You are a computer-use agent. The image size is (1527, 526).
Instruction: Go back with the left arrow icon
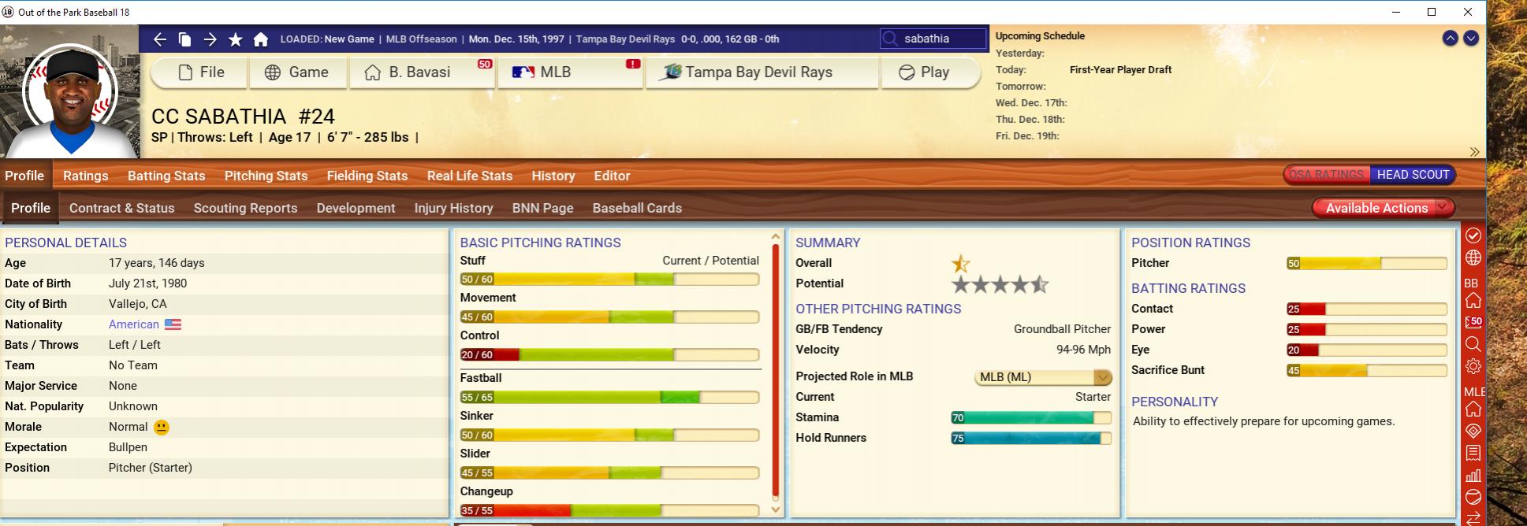pyautogui.click(x=160, y=39)
